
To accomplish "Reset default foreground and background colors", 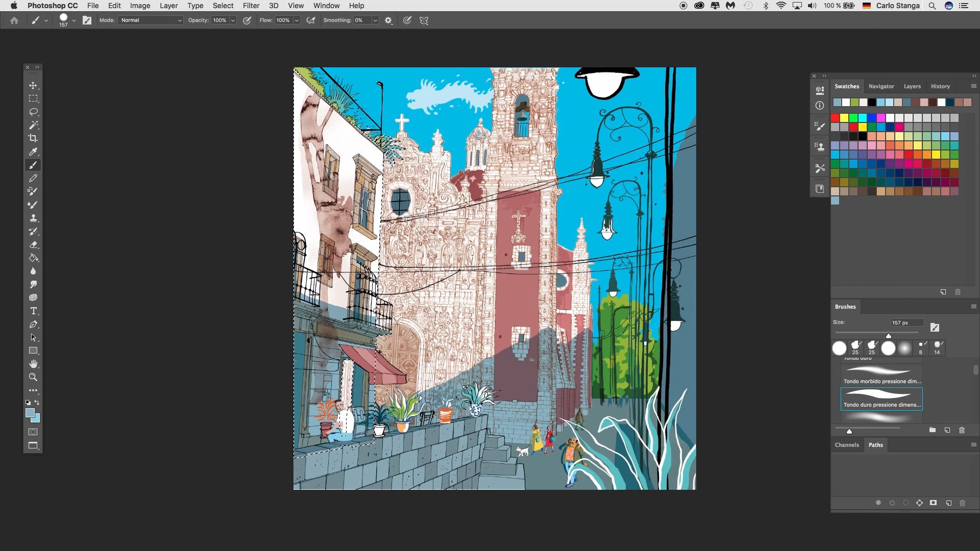I will pos(28,403).
